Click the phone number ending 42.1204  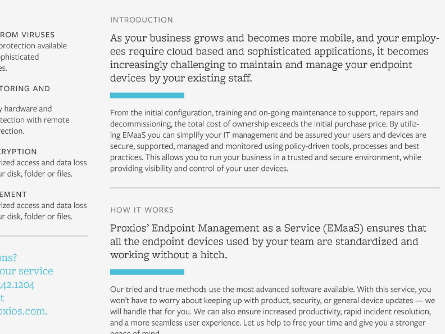[17, 285]
